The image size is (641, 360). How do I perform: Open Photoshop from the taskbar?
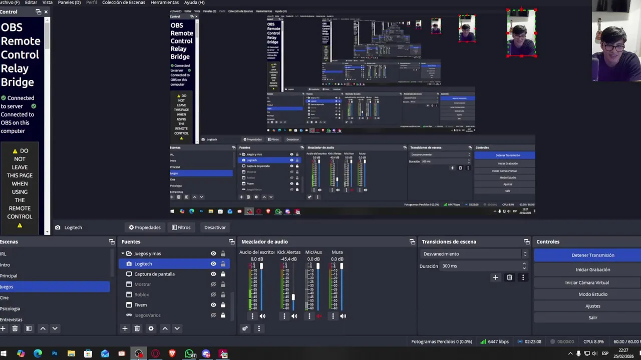pyautogui.click(x=55, y=354)
